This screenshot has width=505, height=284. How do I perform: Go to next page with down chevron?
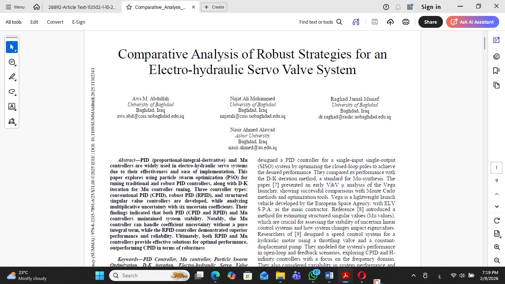497,207
